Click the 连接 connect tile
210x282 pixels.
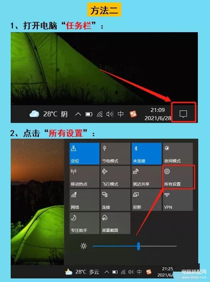tap(116, 200)
